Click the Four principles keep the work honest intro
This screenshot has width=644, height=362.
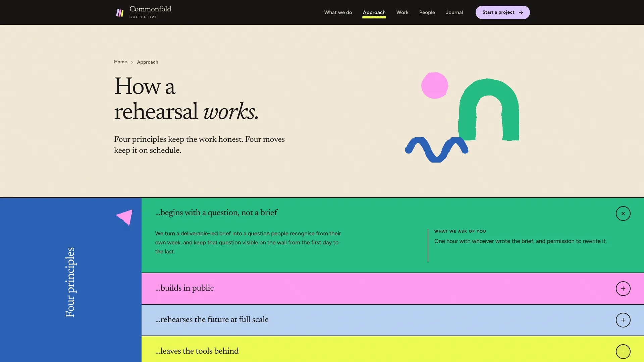point(199,145)
